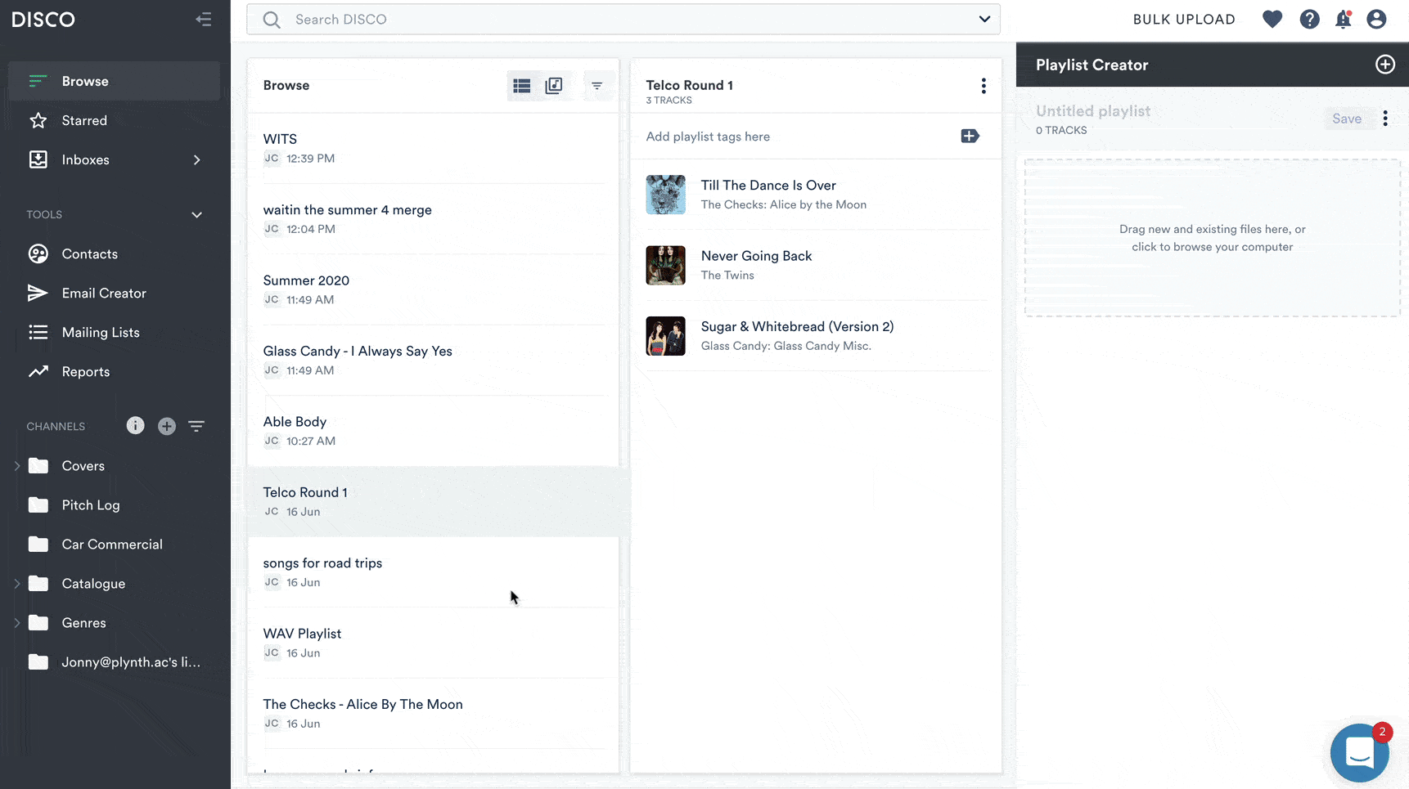Open the Car Commercial channel
This screenshot has width=1409, height=789.
(x=111, y=544)
